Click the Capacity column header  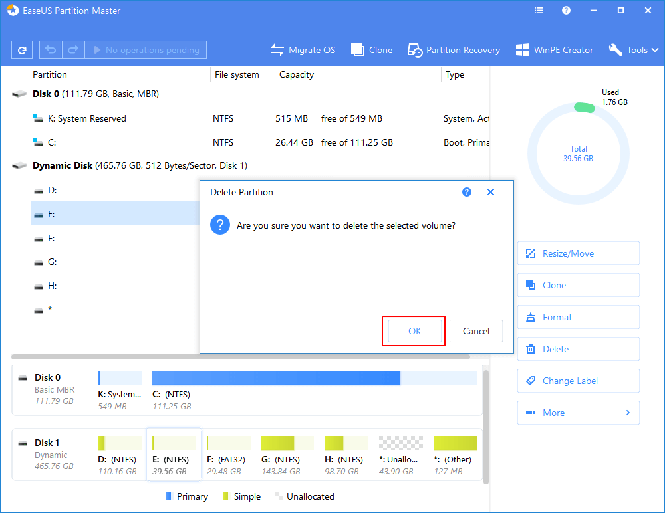click(297, 74)
